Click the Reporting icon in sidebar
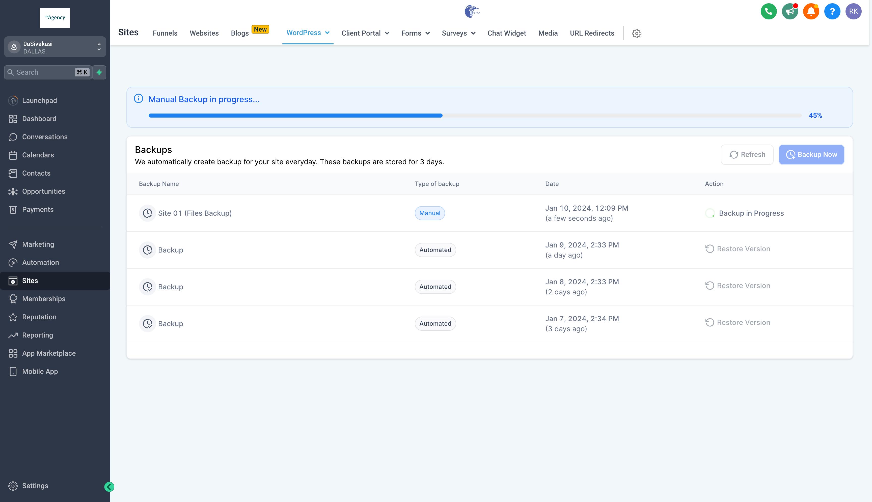Viewport: 872px width, 502px height. [x=13, y=334]
